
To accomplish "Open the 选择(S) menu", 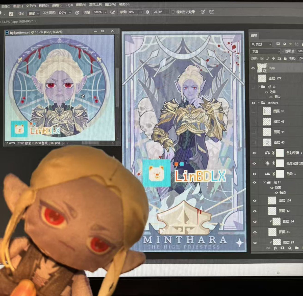I will (44, 5).
